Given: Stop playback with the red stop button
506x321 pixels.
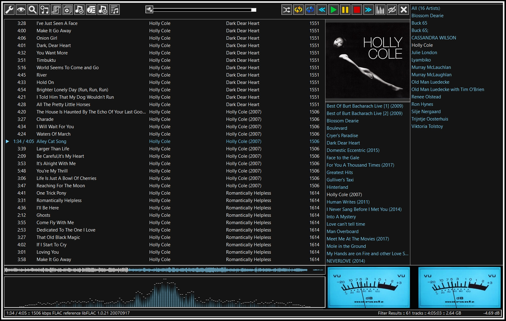Looking at the screenshot, I should coord(357,10).
